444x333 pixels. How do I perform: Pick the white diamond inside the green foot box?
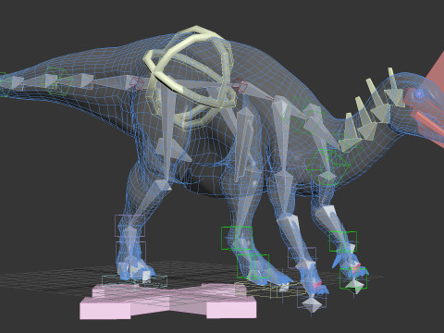354,286
